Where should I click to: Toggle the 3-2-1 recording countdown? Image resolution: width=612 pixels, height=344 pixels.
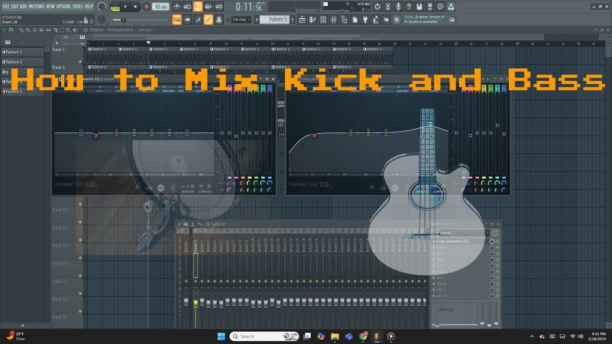198,7
